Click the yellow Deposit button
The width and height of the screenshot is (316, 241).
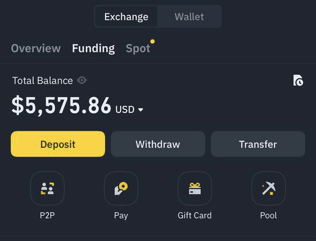(58, 144)
